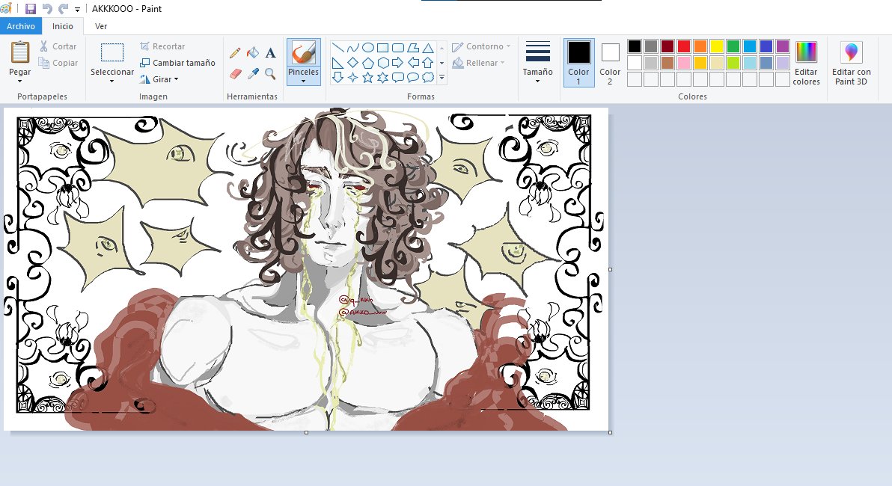Pick the purple color swatch

pos(783,46)
